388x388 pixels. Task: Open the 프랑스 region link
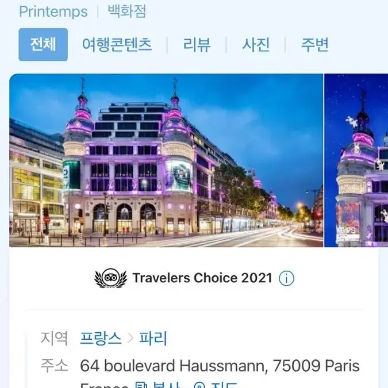[101, 338]
